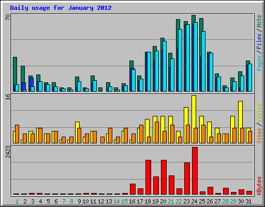
Task: Click day 5 on the x-axis
Action: point(48,201)
